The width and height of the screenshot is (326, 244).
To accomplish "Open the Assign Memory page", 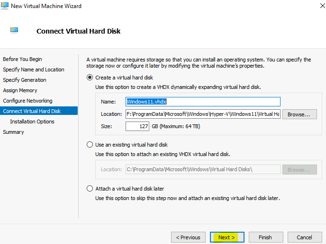I will (20, 90).
